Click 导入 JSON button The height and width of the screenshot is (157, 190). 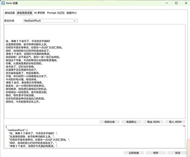(x=175, y=122)
